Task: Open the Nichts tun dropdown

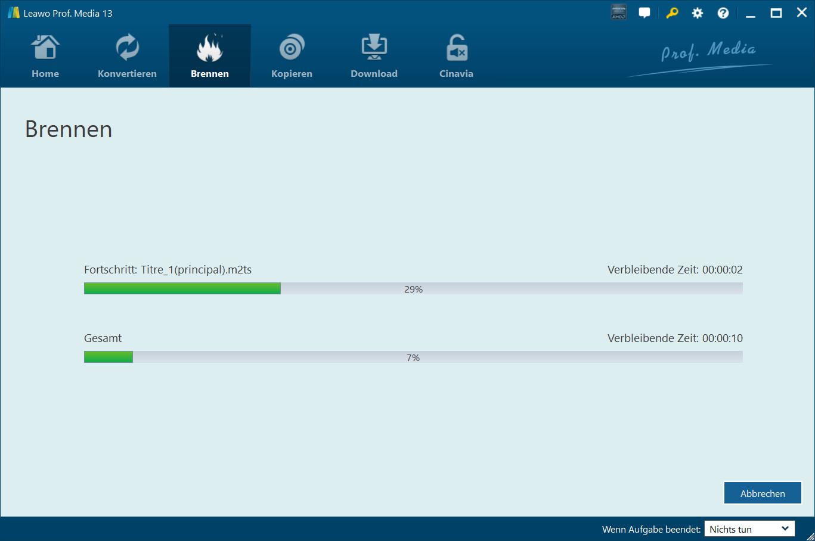Action: [x=749, y=529]
